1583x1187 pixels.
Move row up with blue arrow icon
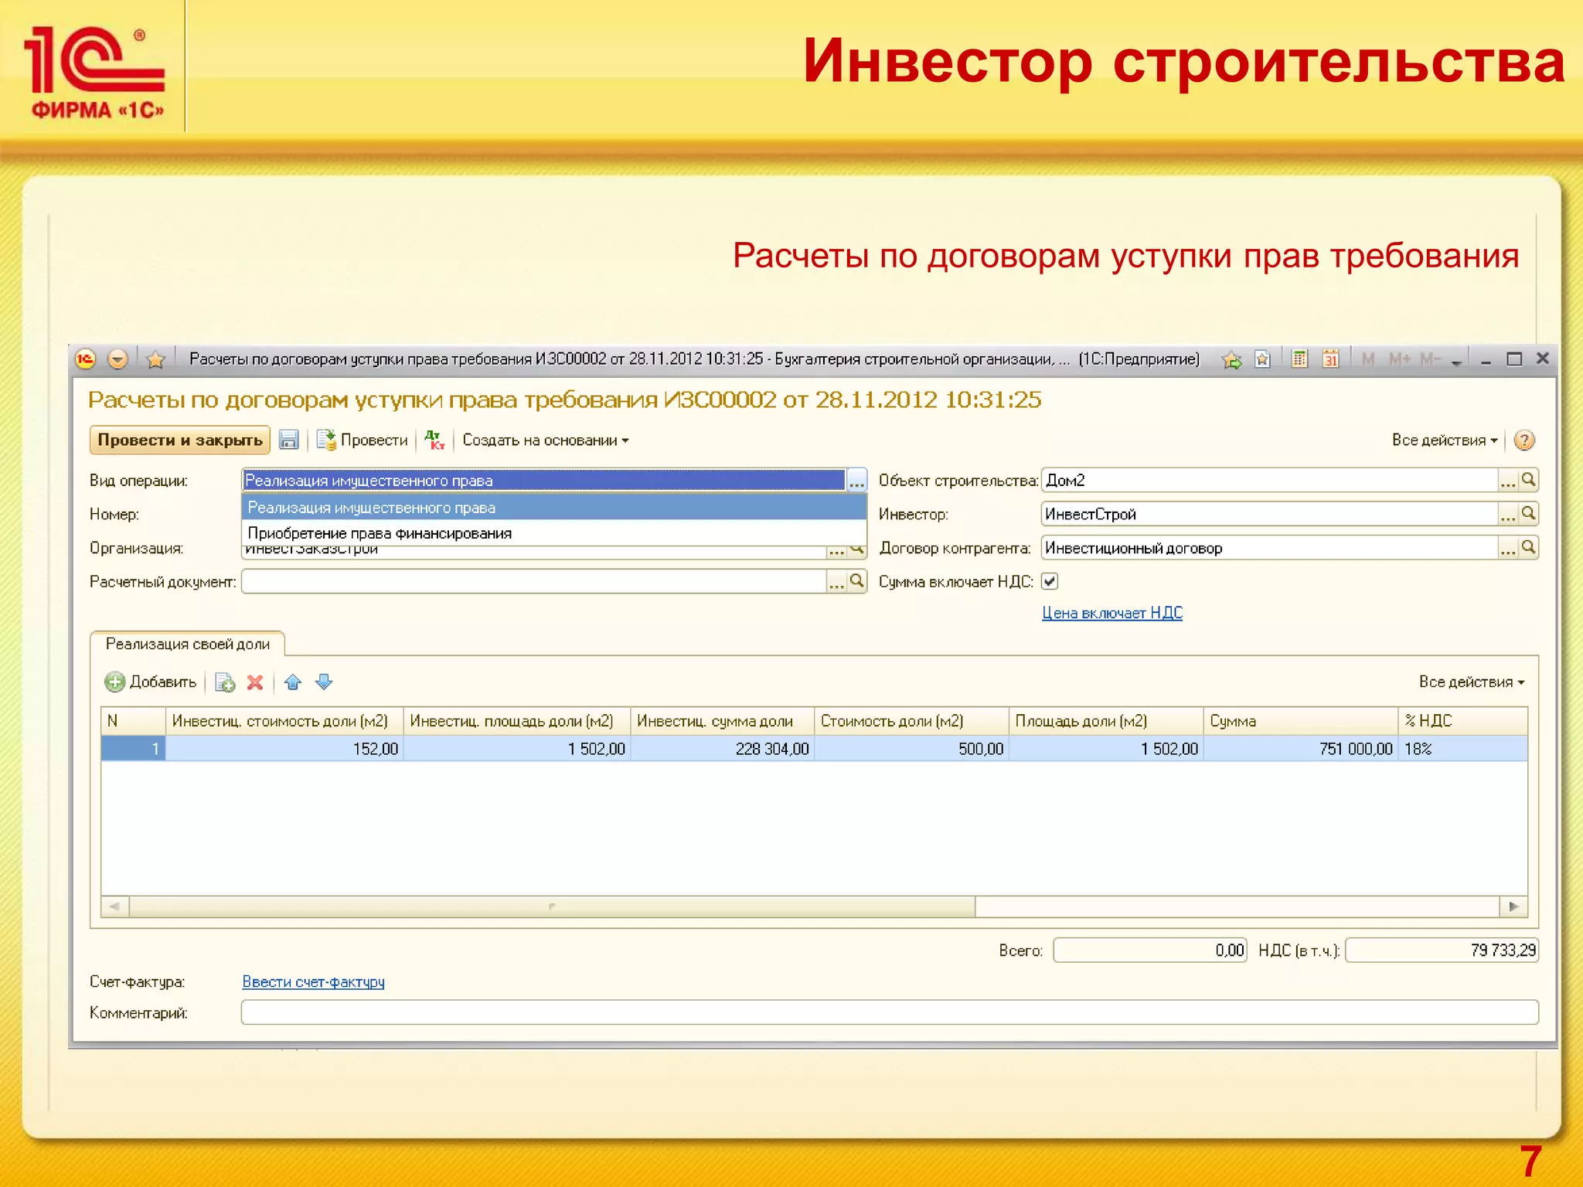click(293, 682)
